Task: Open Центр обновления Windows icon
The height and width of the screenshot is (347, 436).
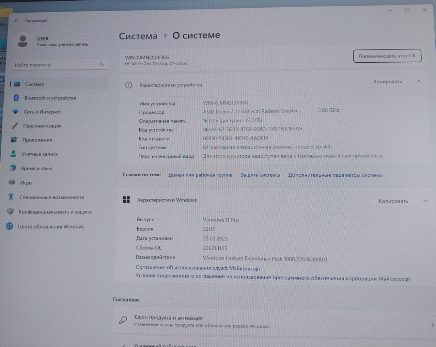Action: pyautogui.click(x=10, y=226)
